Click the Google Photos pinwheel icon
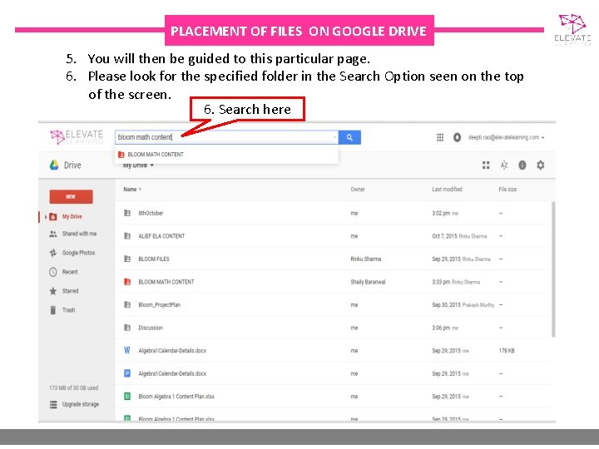Screen dimensions: 599x449 point(53,253)
